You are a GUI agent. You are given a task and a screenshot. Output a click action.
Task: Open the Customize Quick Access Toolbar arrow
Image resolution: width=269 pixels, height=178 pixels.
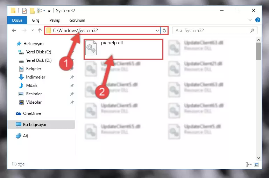[49, 11]
